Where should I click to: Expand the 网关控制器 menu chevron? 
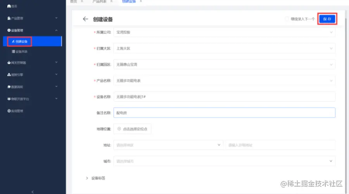[x=56, y=62]
